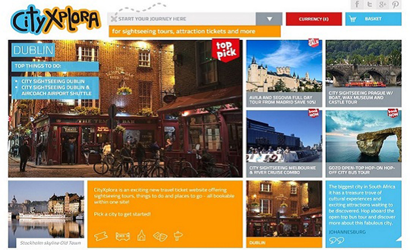
Task: Open the Avila and Segovia full day tour tile
Action: point(284,73)
